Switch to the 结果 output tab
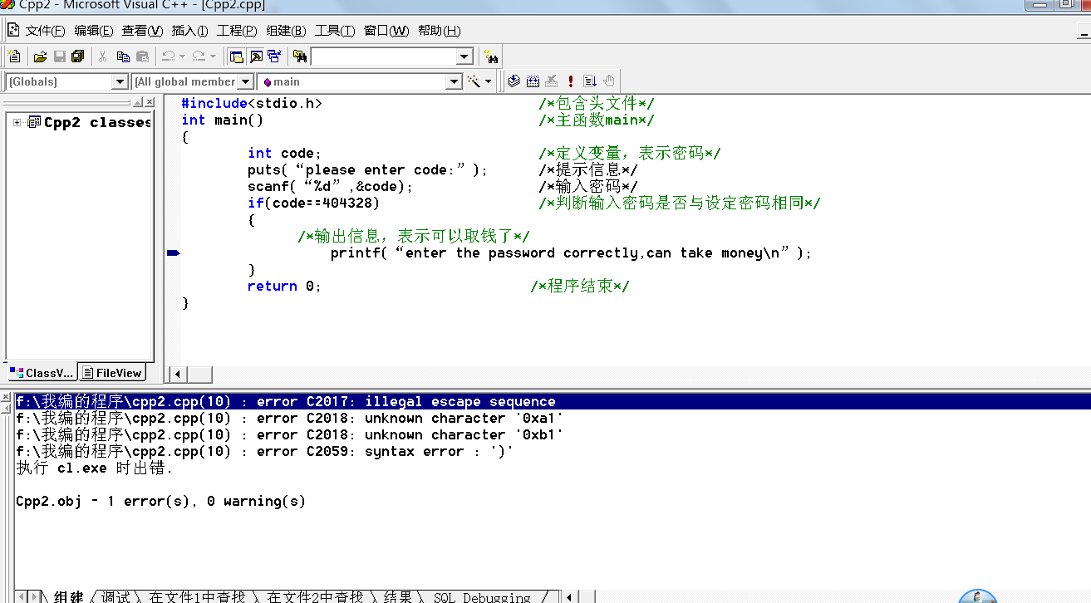 click(397, 596)
